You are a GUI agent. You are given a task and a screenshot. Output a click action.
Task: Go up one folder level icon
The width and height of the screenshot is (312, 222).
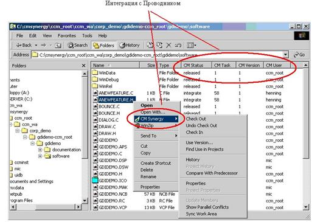coord(58,45)
